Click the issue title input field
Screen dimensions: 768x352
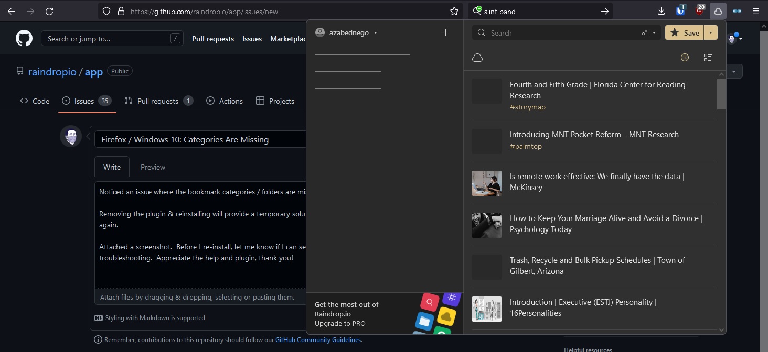coord(200,139)
